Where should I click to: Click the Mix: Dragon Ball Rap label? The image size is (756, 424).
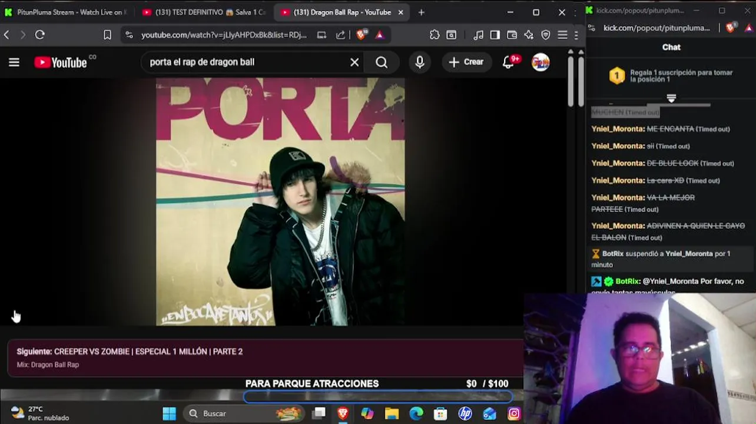(x=48, y=365)
